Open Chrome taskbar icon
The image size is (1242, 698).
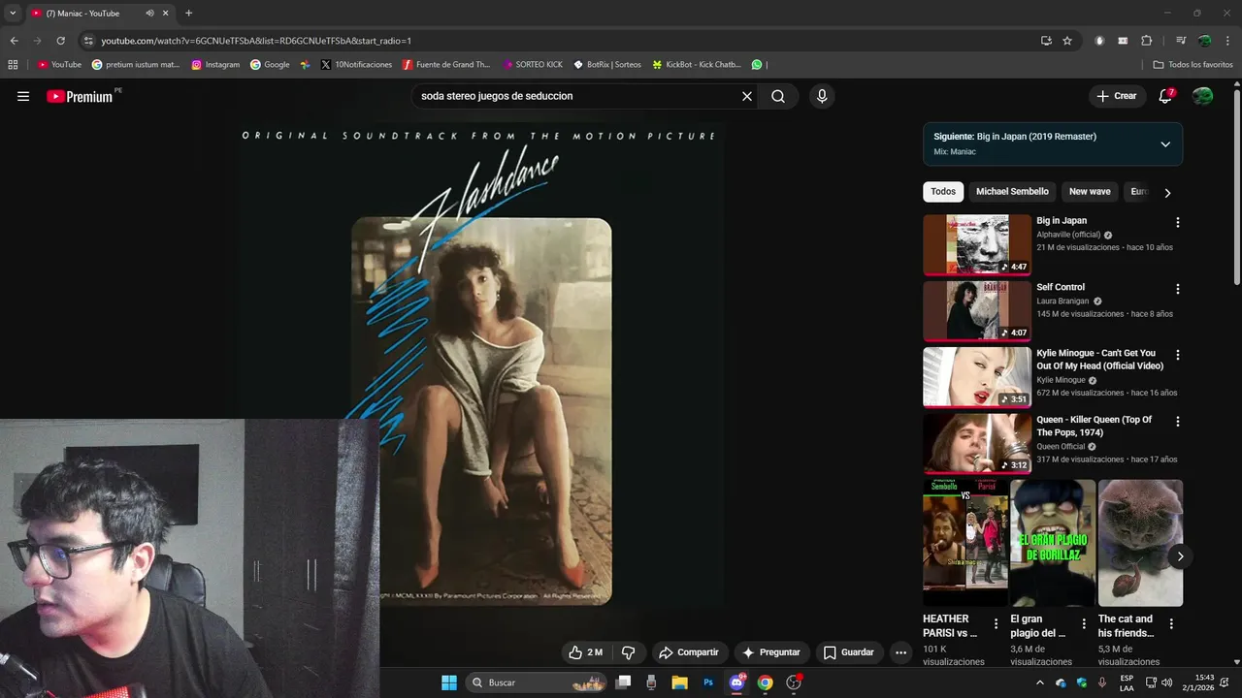765,682
